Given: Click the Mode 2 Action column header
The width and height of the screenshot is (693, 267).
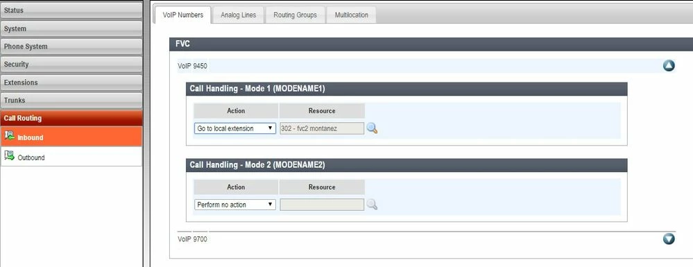Looking at the screenshot, I should click(236, 187).
